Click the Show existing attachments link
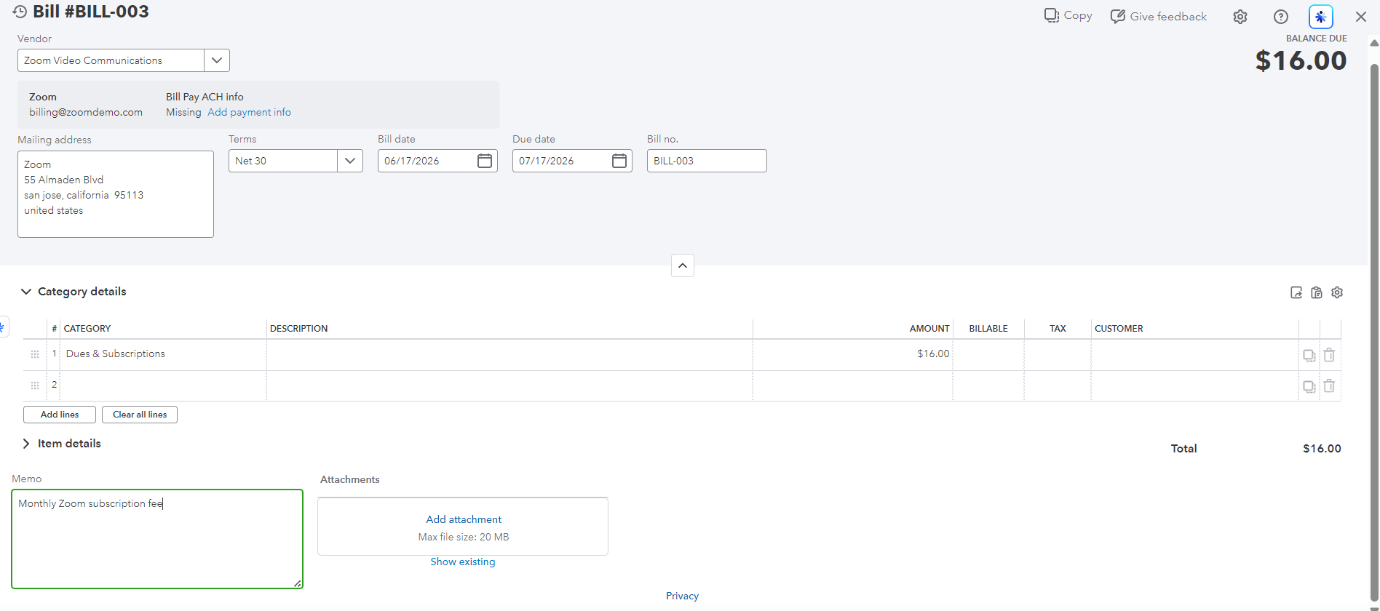This screenshot has width=1380, height=611. coord(463,562)
